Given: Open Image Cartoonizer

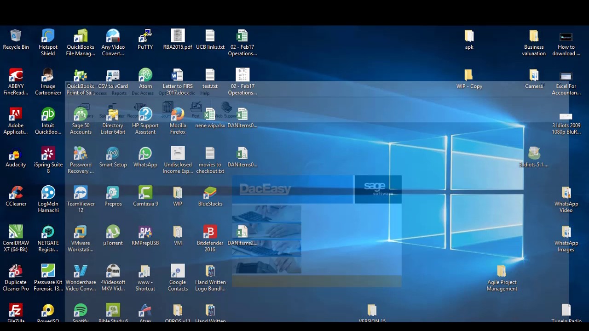Looking at the screenshot, I should point(48,82).
